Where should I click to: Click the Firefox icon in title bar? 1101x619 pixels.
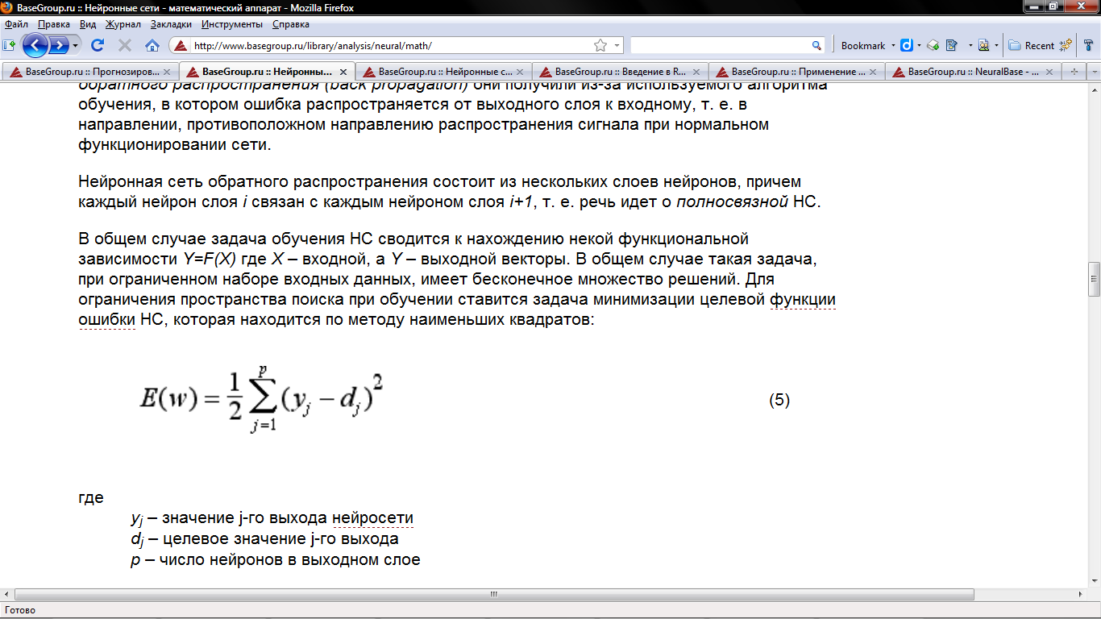[x=6, y=7]
